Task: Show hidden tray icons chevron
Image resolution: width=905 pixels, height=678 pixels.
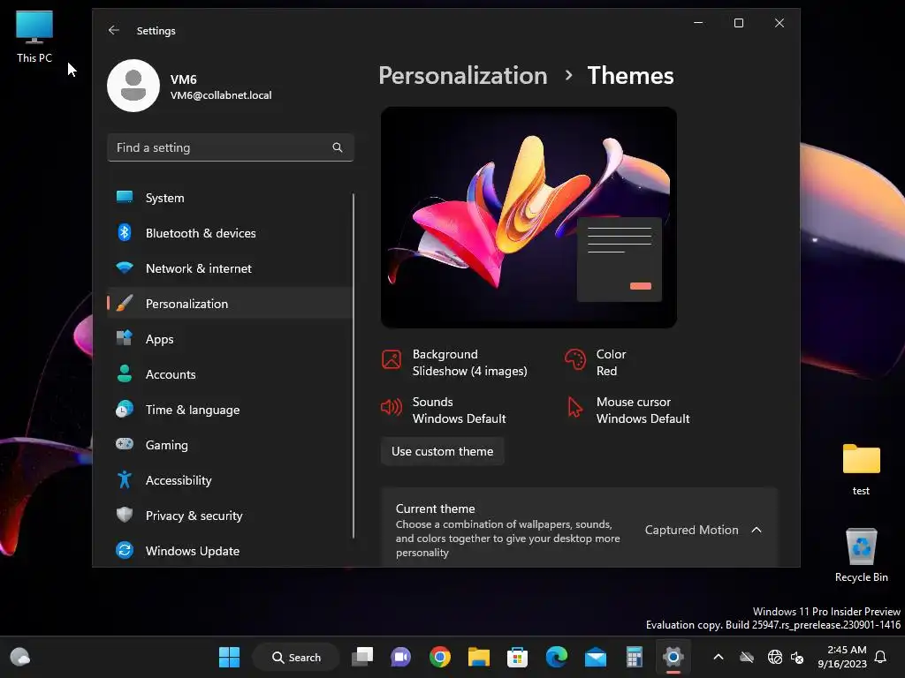Action: (719, 657)
